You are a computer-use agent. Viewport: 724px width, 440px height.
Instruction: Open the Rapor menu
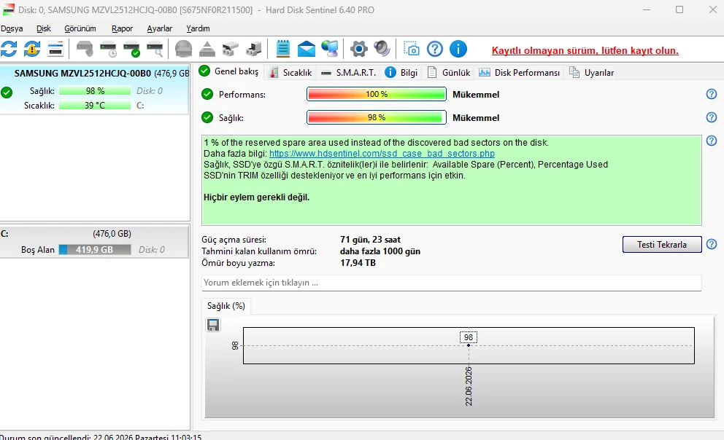(123, 28)
